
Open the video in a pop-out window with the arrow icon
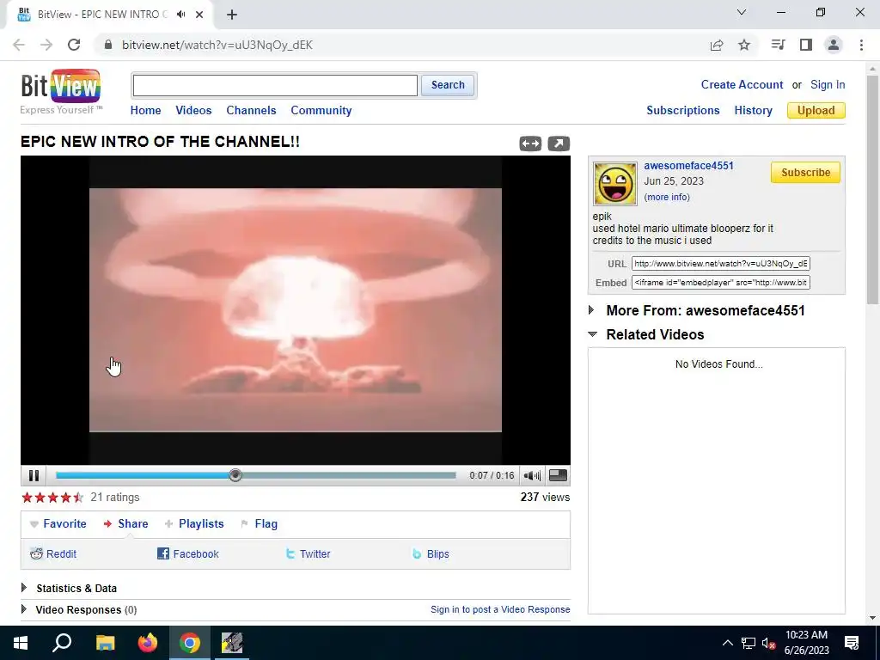click(x=559, y=144)
